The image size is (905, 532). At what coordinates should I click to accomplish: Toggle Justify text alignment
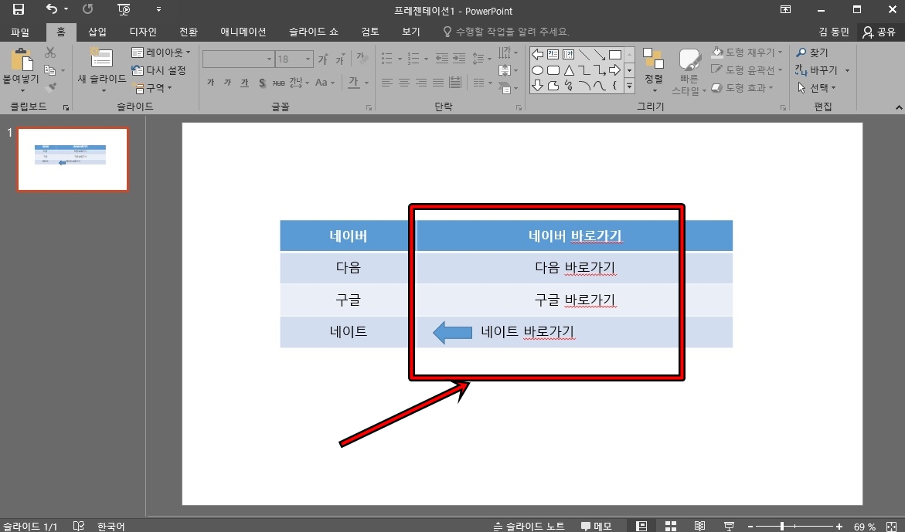(x=438, y=83)
